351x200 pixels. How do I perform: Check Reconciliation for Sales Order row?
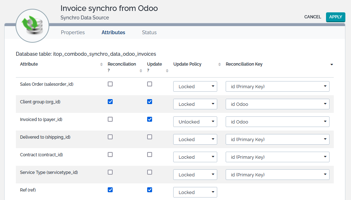pyautogui.click(x=110, y=84)
